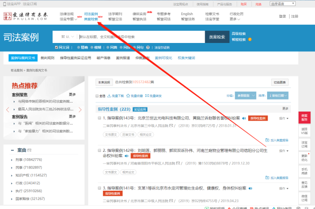The height and width of the screenshot is (209, 315).
Task: Open the grouping dropdown
Action: (x=245, y=95)
